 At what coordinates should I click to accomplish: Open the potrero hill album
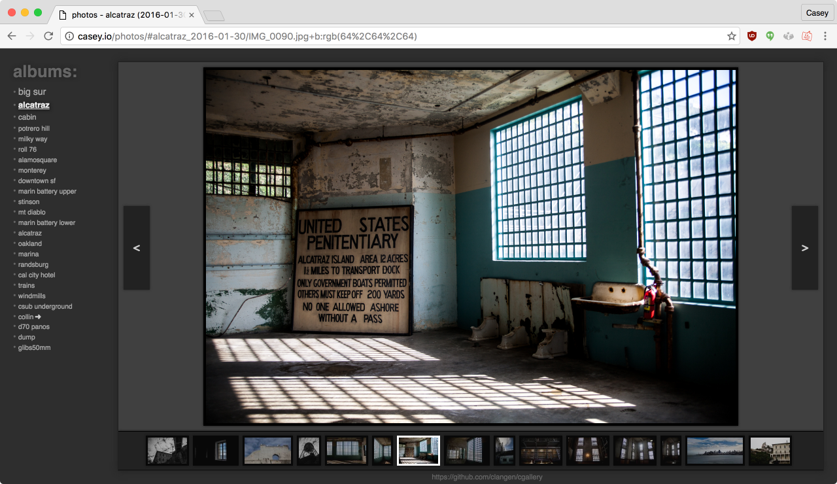point(34,128)
